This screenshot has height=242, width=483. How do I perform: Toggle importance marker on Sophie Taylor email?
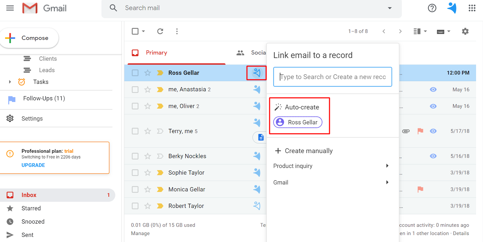(x=160, y=173)
